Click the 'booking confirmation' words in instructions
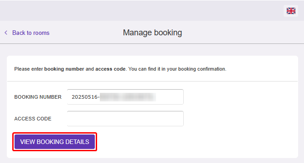 click(202, 69)
